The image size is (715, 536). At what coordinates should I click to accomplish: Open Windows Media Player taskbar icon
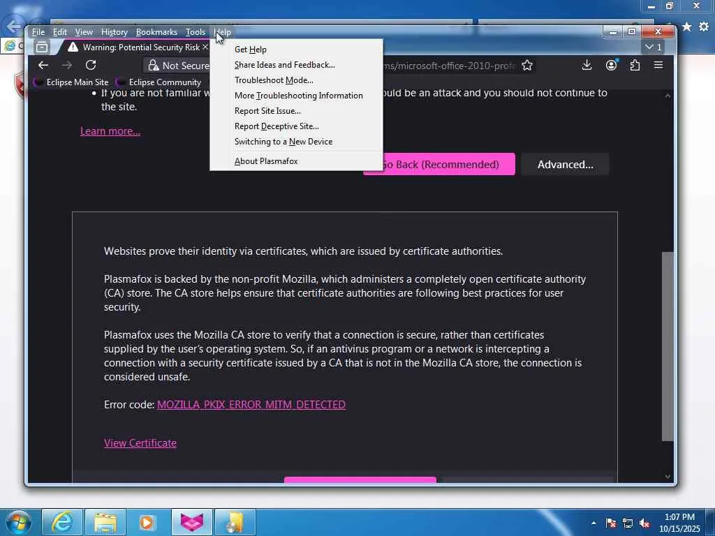[147, 522]
